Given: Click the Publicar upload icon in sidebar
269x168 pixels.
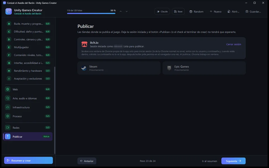Looking at the screenshot, I should [8, 136].
